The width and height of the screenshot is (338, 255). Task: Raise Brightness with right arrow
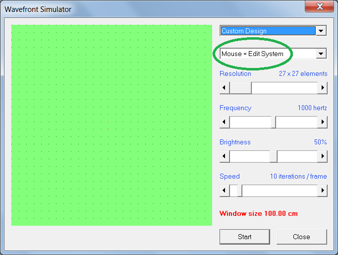click(x=323, y=156)
